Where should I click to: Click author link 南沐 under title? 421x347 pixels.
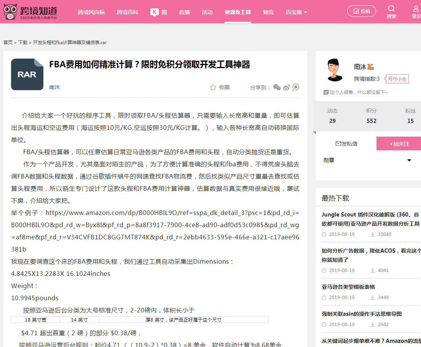click(x=54, y=87)
